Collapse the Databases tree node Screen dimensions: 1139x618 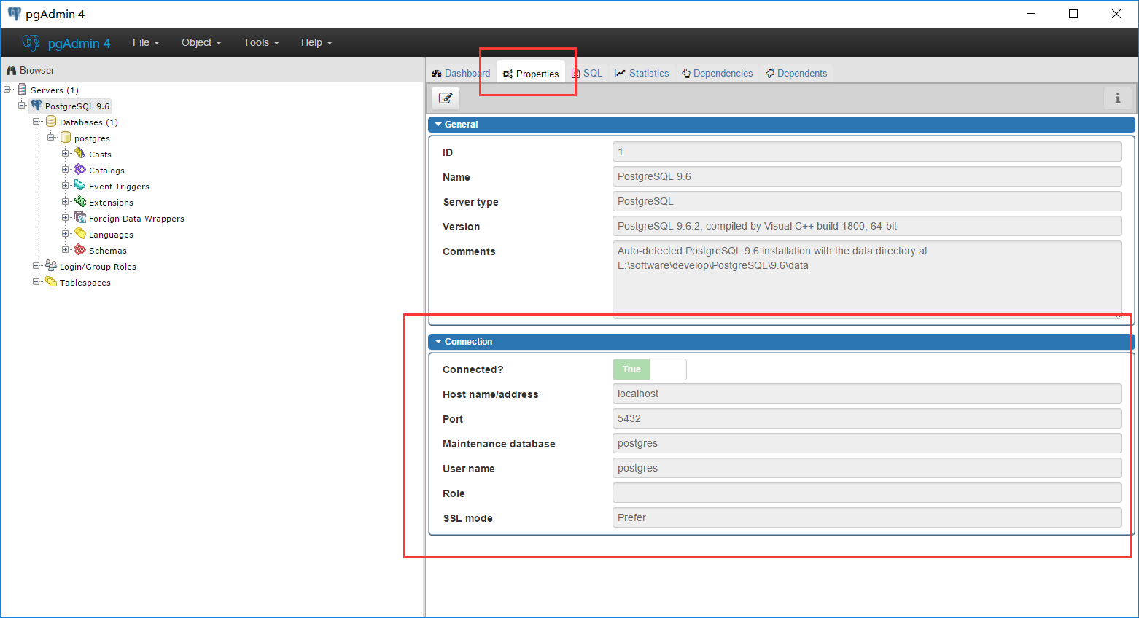36,122
